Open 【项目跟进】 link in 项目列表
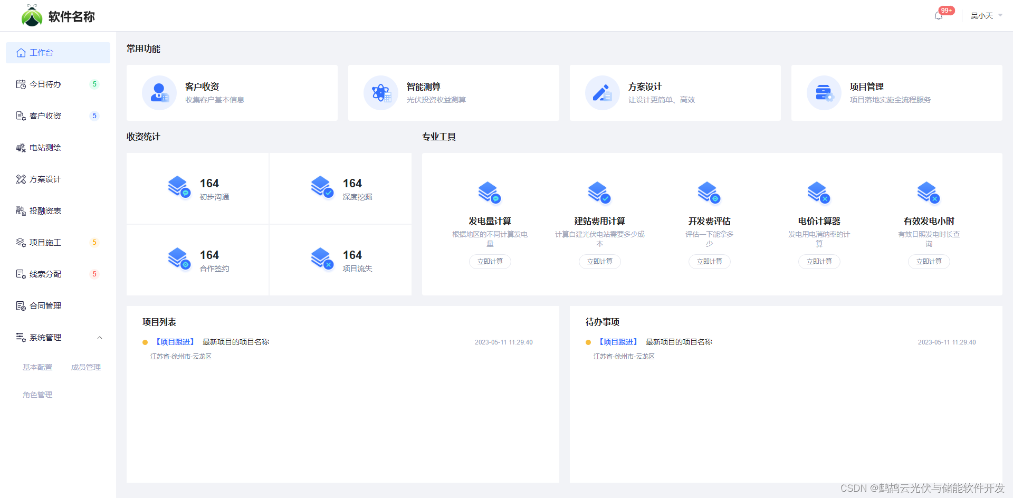 (x=175, y=342)
